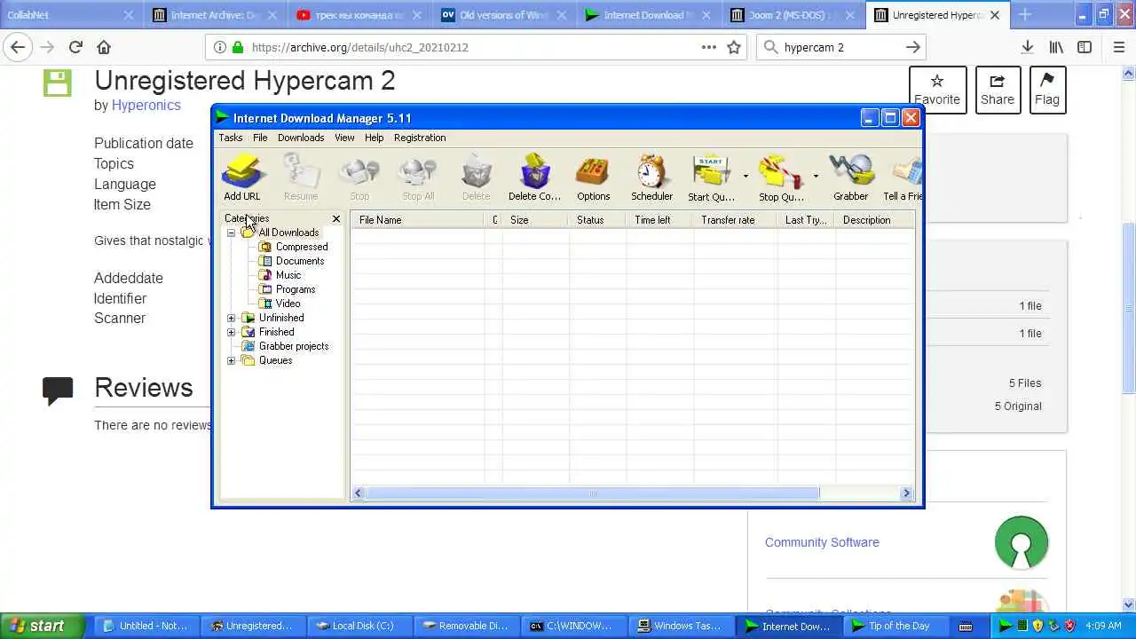Collapse the All Downloads tree node
This screenshot has height=639, width=1136.
(x=232, y=233)
